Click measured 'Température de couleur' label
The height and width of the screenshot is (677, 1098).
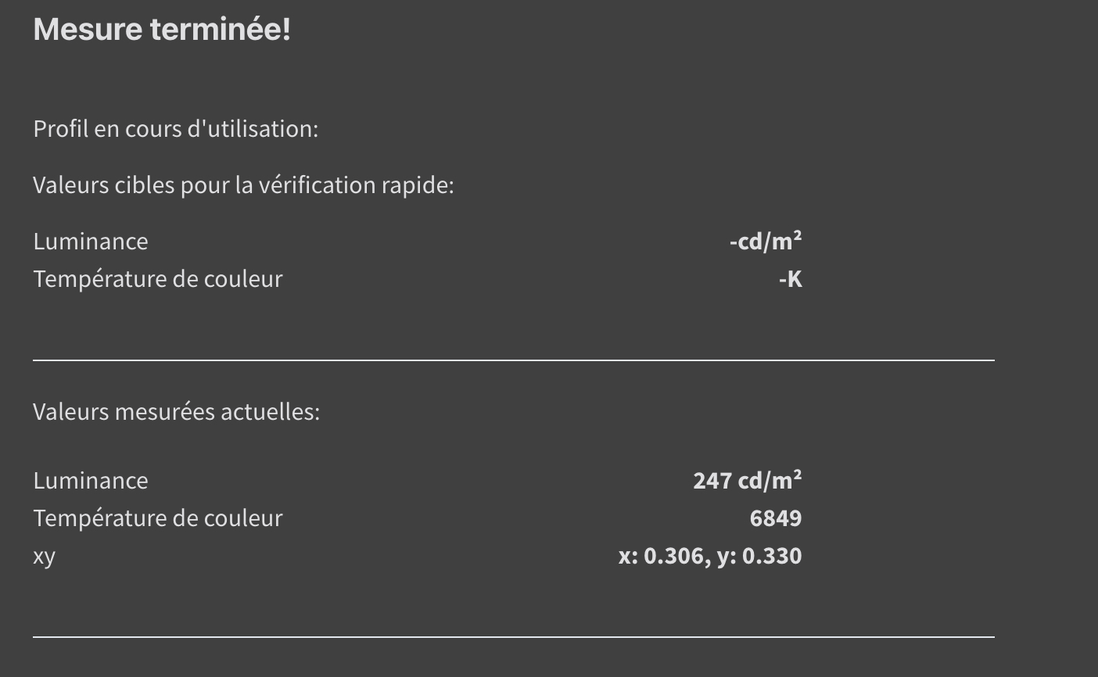pos(158,518)
